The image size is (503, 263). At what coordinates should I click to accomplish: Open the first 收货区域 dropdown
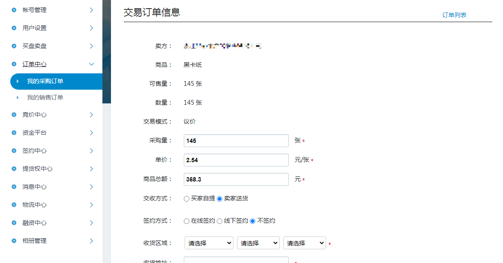(209, 243)
